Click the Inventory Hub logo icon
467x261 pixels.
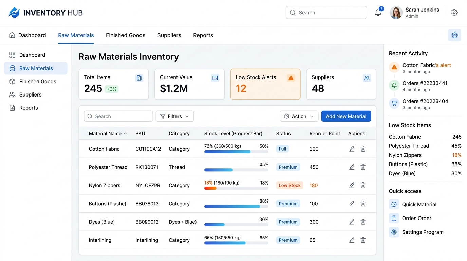pyautogui.click(x=14, y=13)
